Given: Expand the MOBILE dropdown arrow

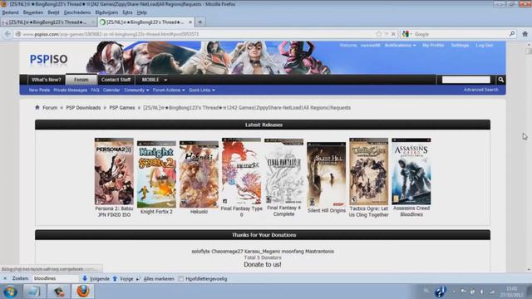Looking at the screenshot, I should (165, 80).
